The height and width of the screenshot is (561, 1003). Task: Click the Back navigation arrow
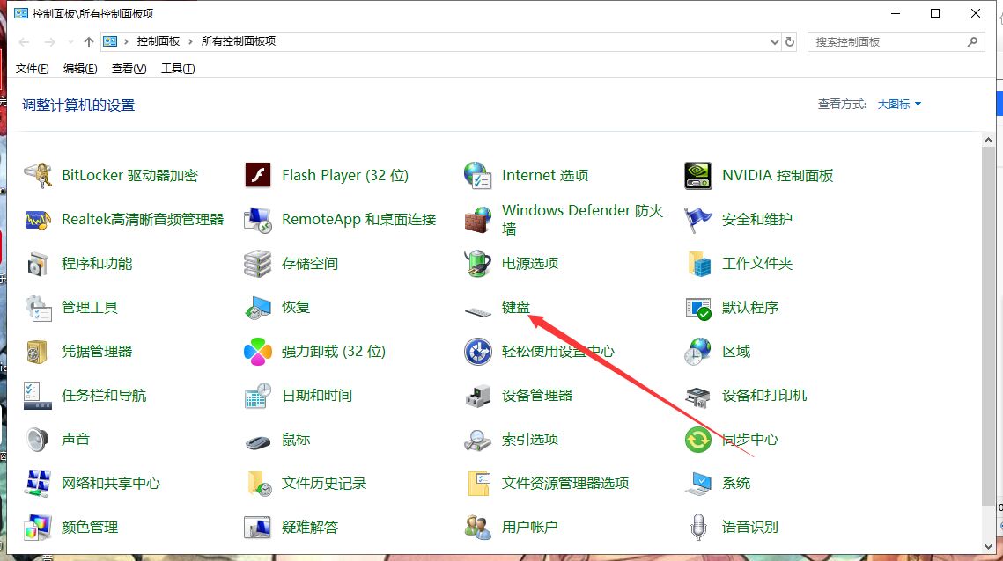tap(25, 42)
